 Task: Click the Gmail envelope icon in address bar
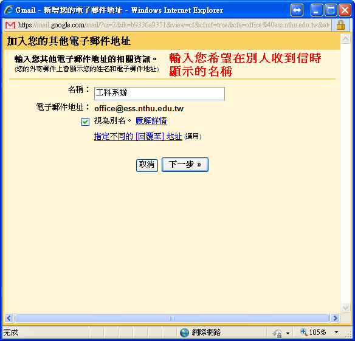point(10,25)
